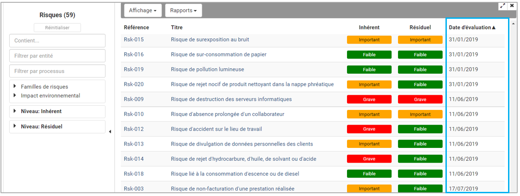Collapse the left filter sidebar arrow
The width and height of the screenshot is (520, 196).
pyautogui.click(x=110, y=132)
